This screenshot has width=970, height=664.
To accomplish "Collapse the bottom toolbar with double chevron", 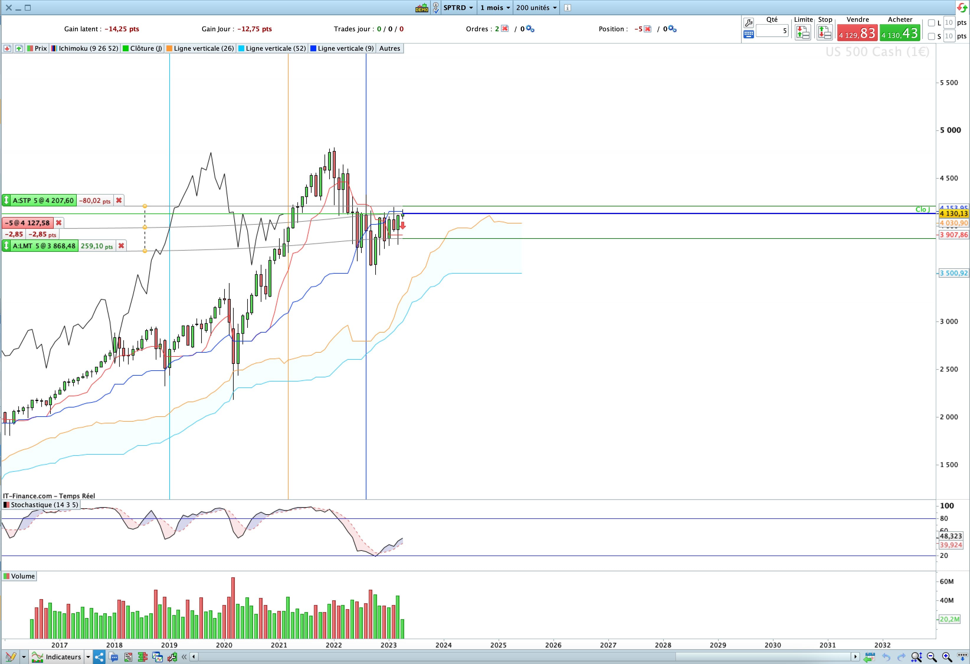I will [184, 657].
